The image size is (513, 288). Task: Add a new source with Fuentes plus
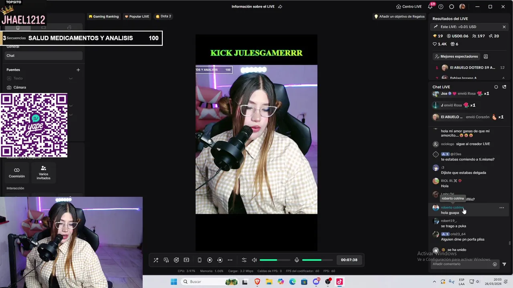[78, 70]
